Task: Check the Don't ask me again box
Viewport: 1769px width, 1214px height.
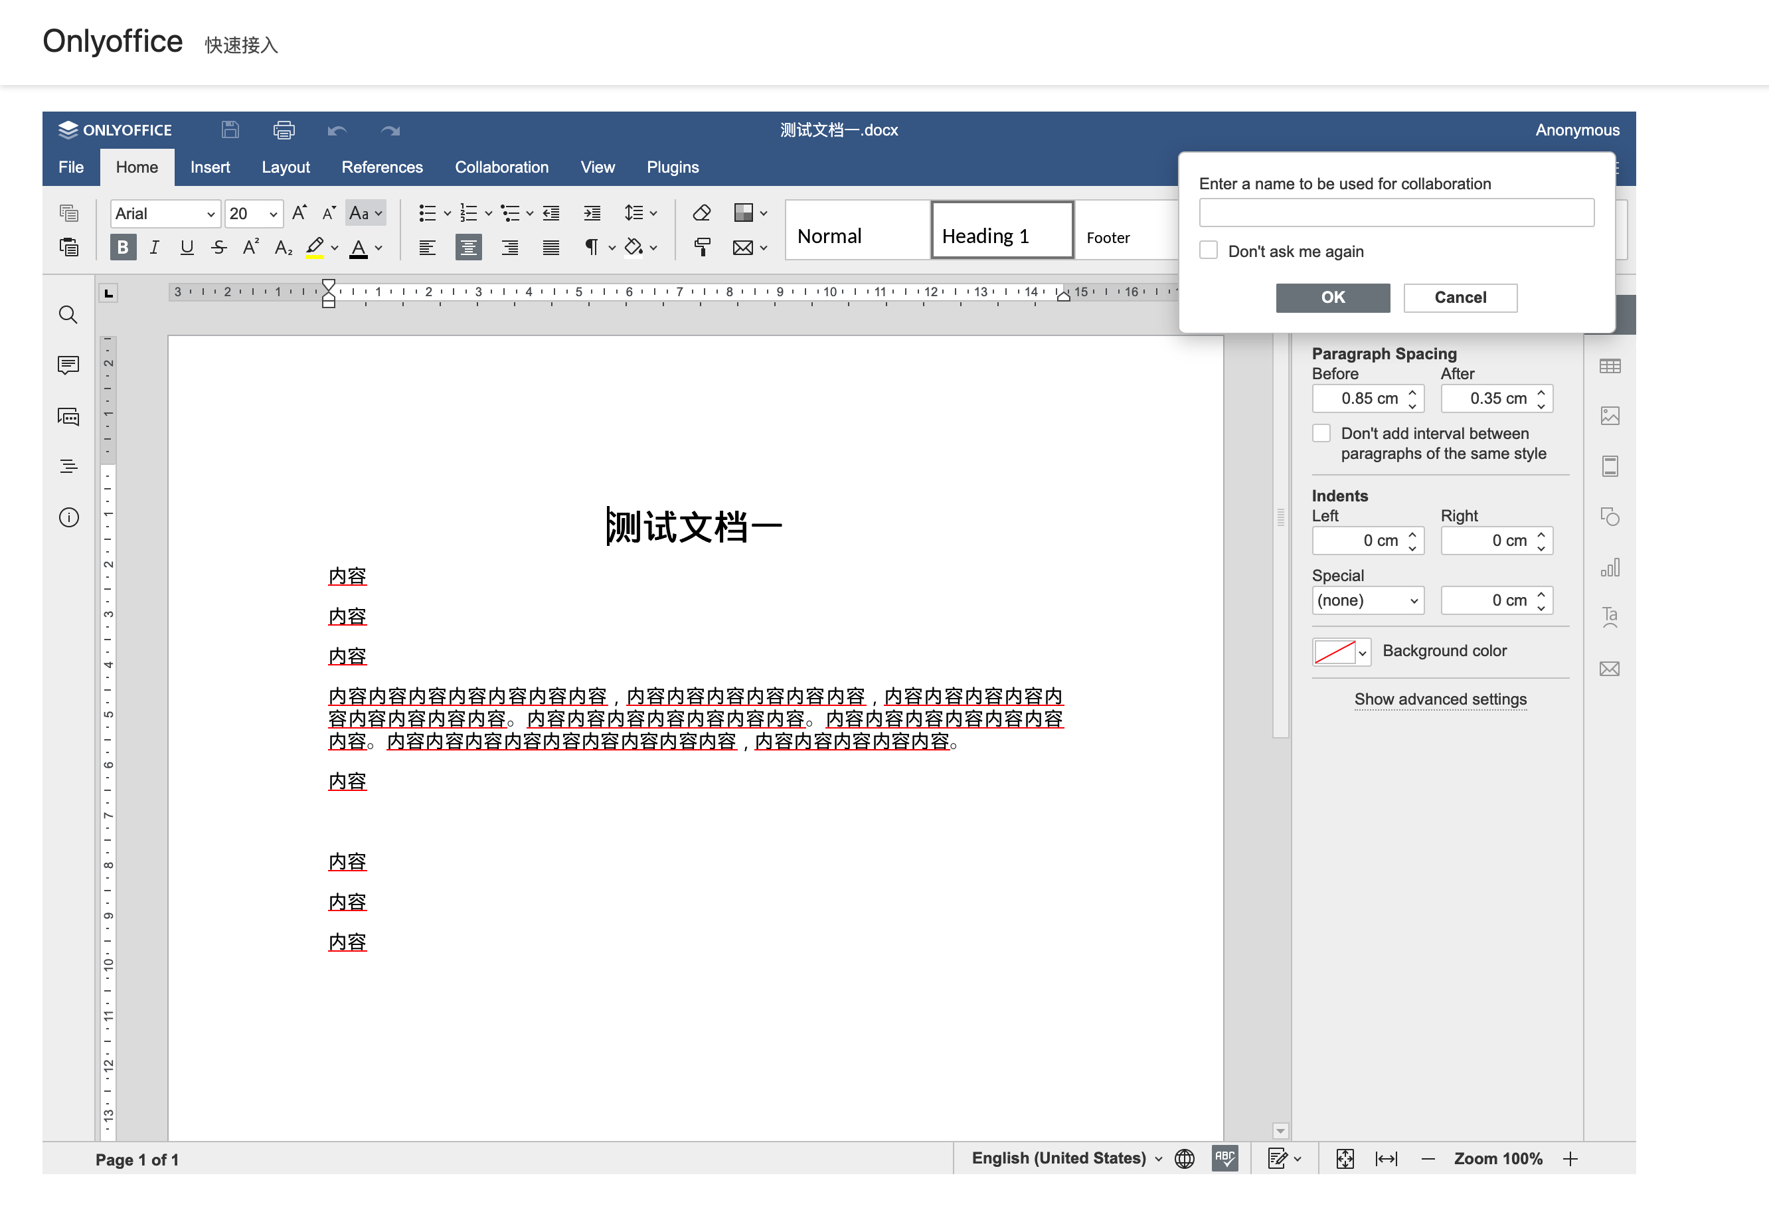Action: pos(1208,250)
